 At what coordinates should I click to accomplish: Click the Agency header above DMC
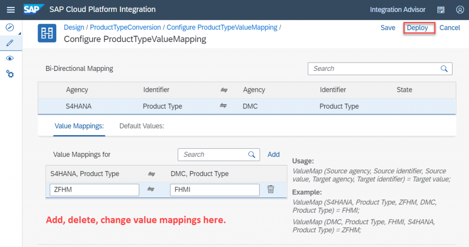254,90
